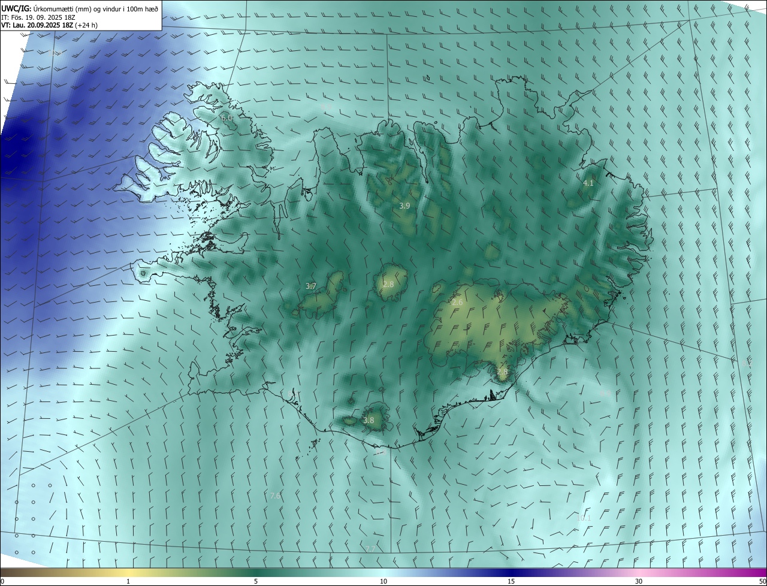Click the '15' tick label on the colorbar
The height and width of the screenshot is (586, 767).
(x=511, y=581)
